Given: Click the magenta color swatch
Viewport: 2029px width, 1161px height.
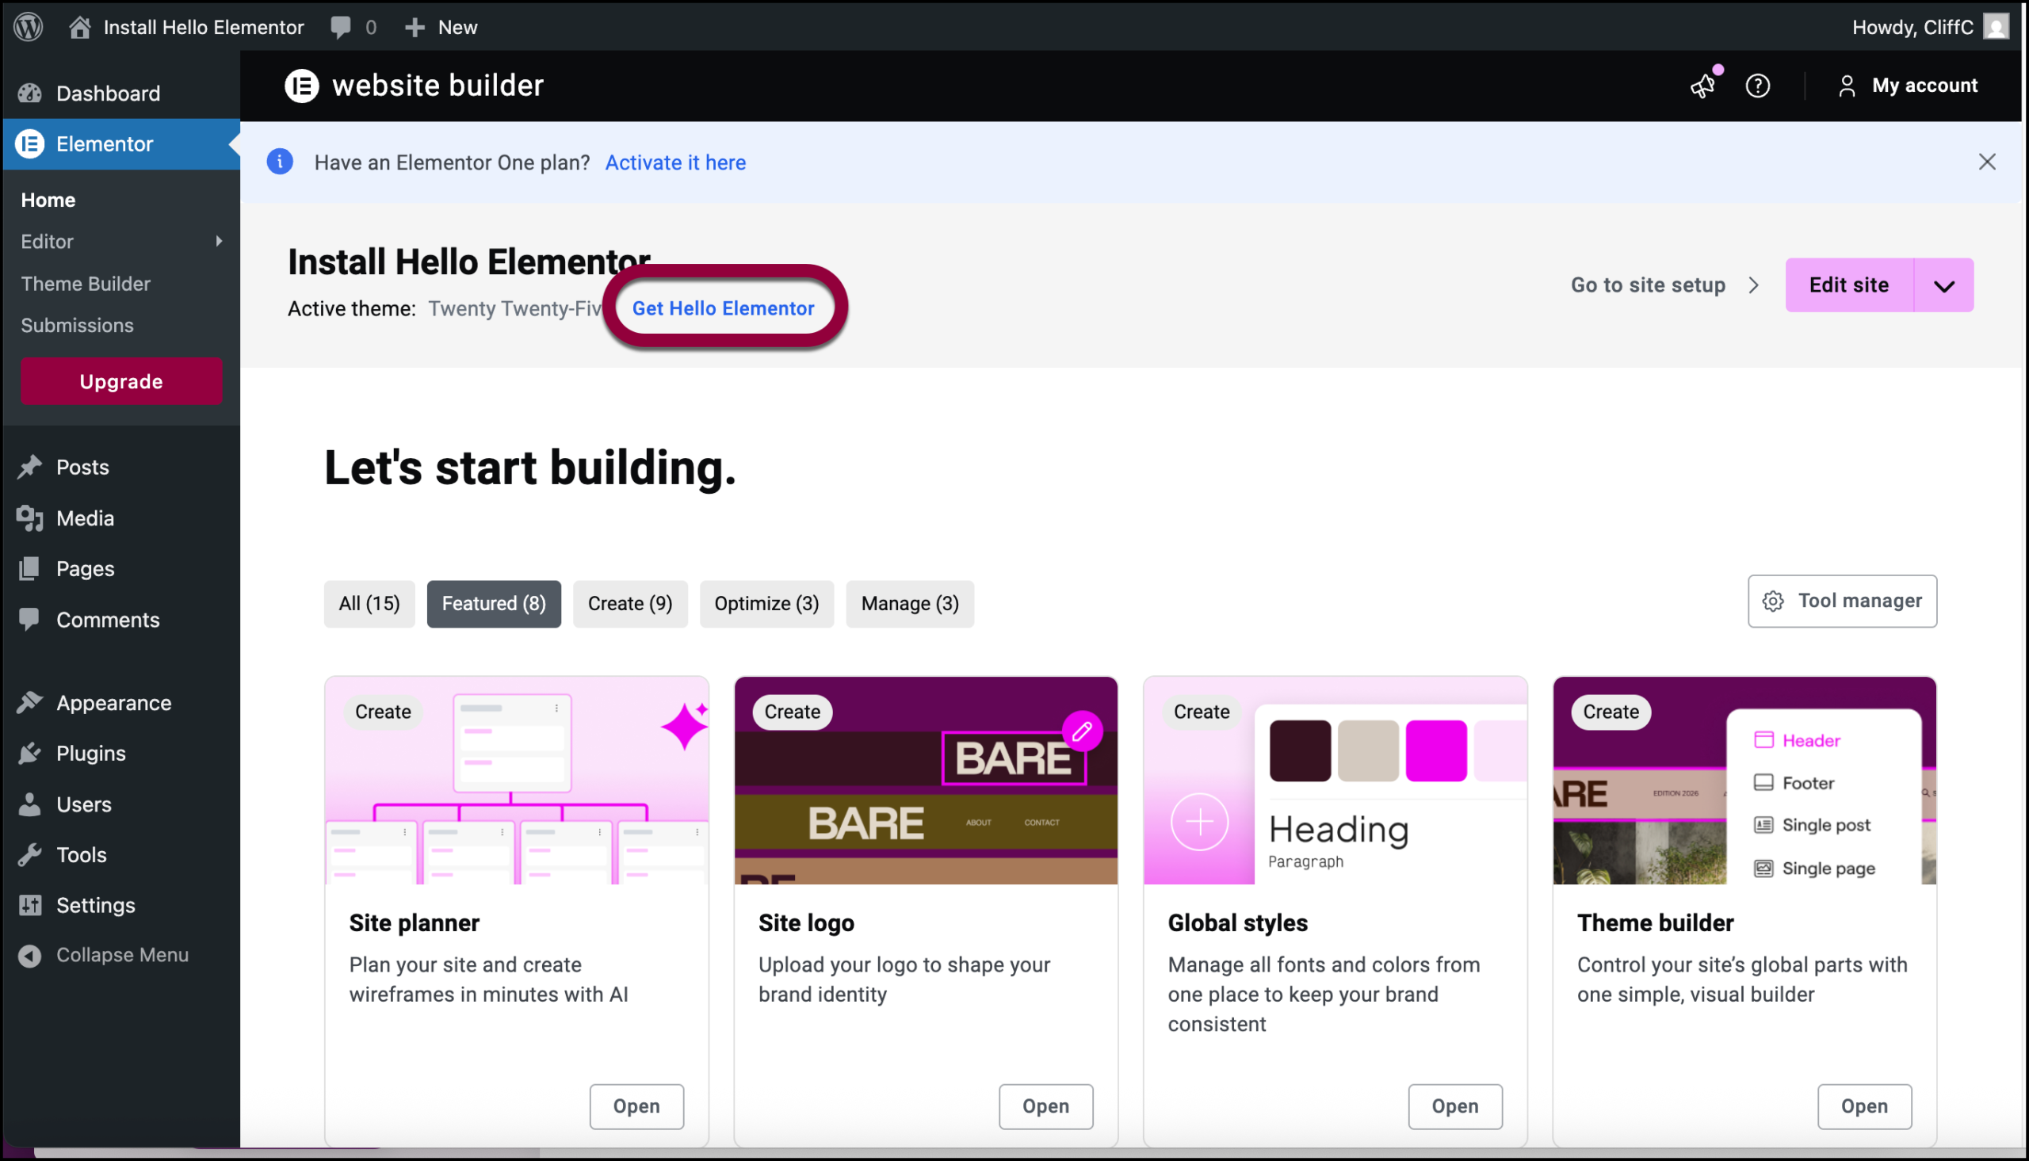Looking at the screenshot, I should tap(1436, 751).
